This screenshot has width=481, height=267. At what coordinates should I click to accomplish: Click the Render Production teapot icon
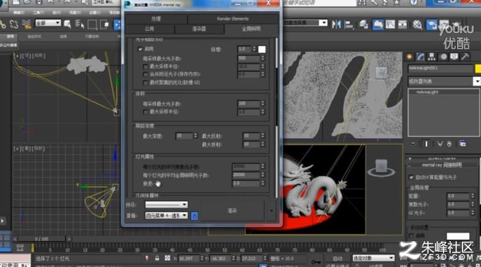point(456,24)
